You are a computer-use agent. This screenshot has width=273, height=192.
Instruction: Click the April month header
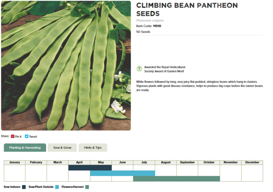79,162
